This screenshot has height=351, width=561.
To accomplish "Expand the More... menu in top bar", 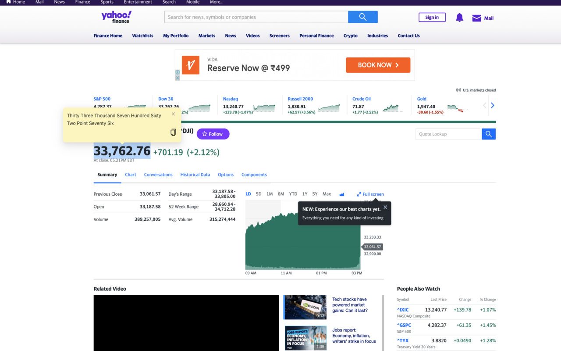I will click(217, 2).
